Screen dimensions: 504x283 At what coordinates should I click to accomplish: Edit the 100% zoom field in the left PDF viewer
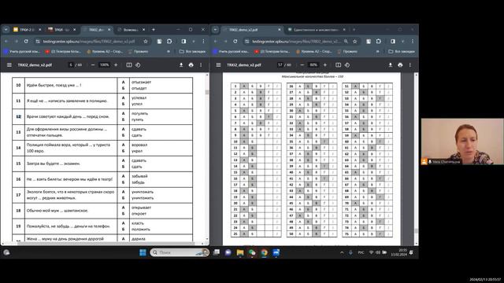point(104,64)
